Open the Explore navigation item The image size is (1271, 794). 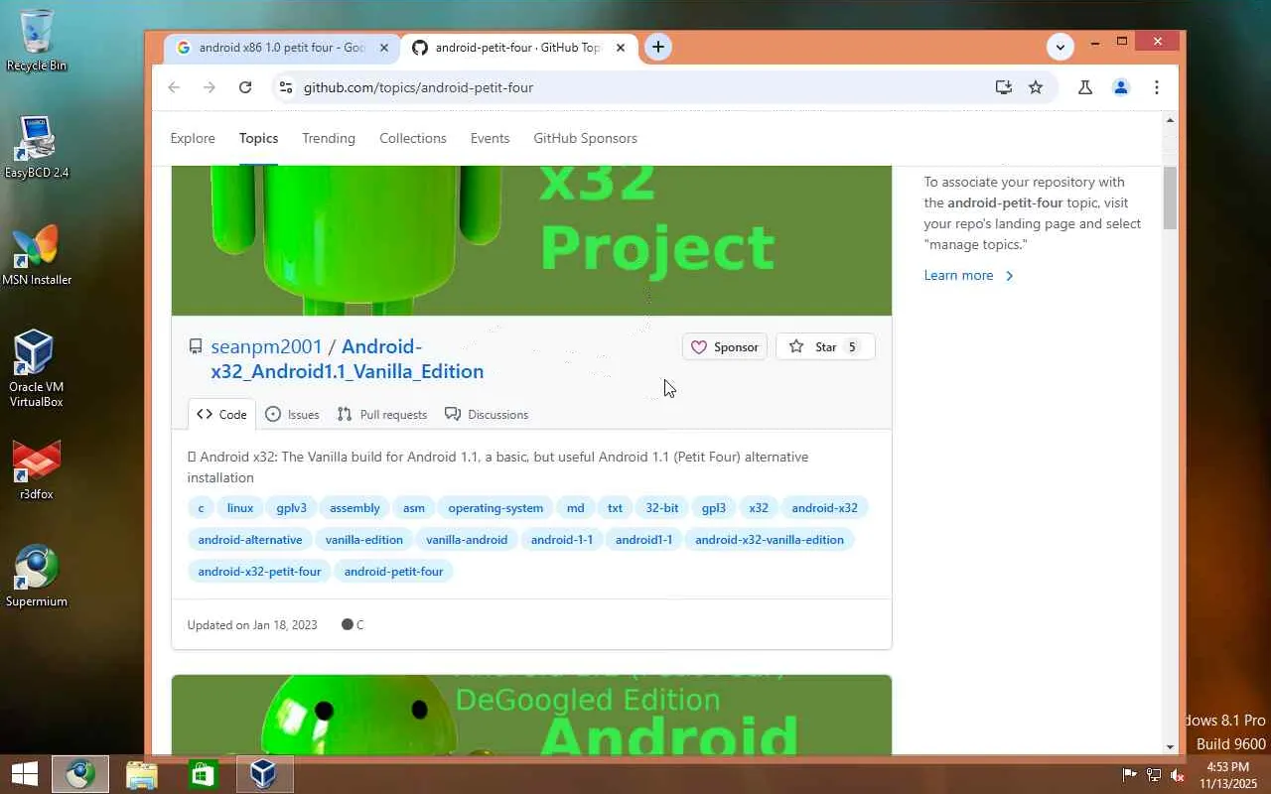(x=193, y=138)
